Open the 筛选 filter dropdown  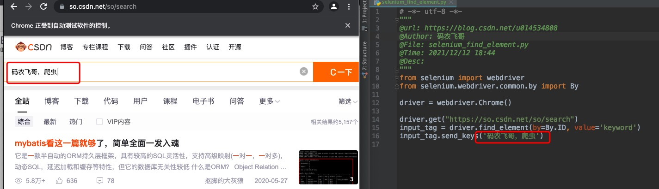click(x=348, y=101)
